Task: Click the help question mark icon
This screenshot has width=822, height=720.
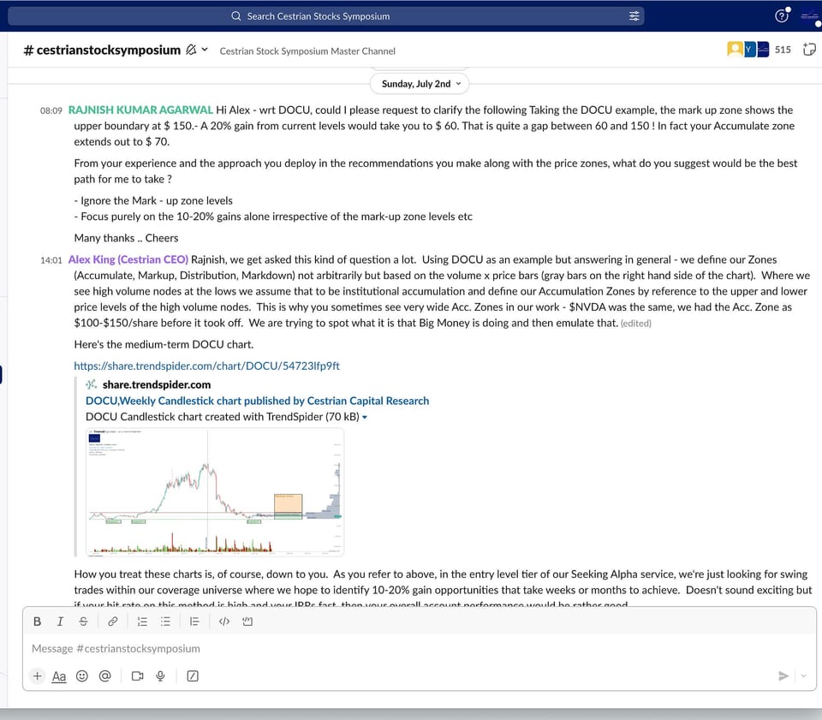Action: coord(782,16)
